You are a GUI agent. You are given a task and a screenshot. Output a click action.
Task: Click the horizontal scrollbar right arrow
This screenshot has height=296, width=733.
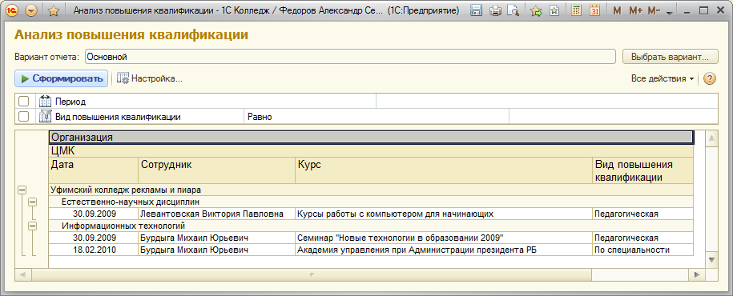point(696,274)
